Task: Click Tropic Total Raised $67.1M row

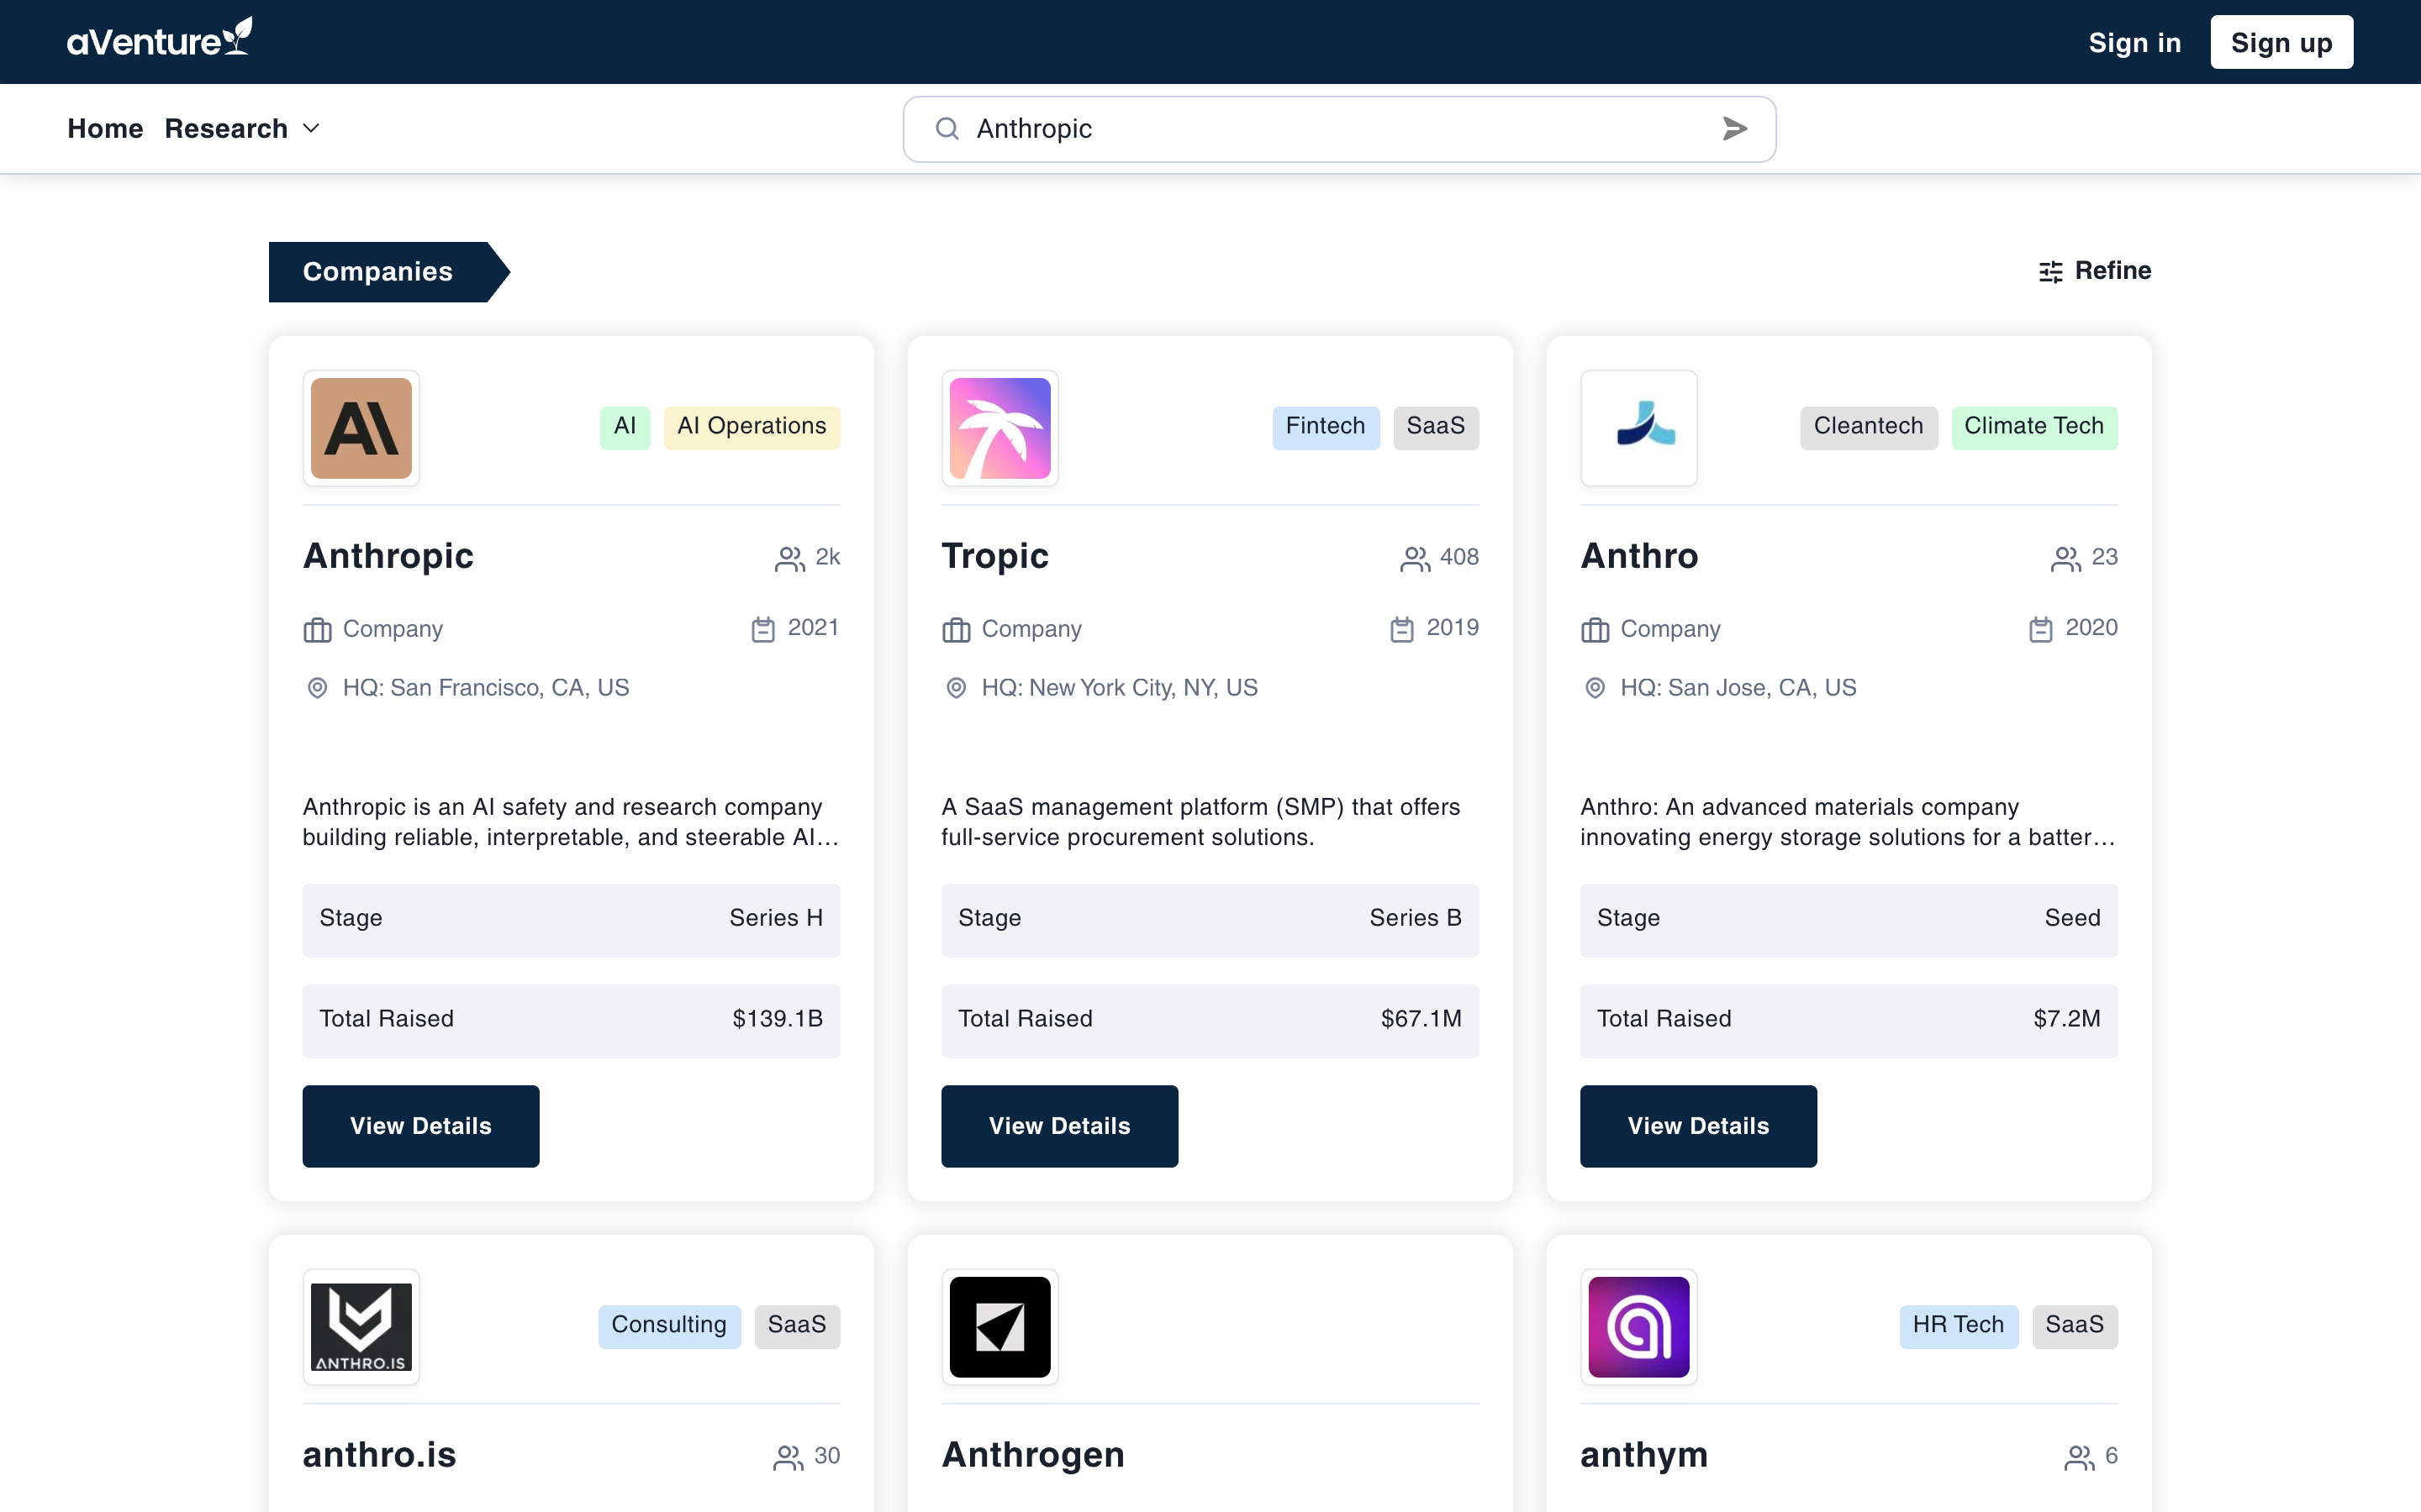Action: (1210, 1021)
